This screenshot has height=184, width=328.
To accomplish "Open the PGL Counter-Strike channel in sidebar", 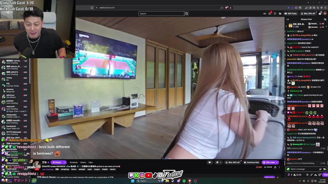I will 15,85.
